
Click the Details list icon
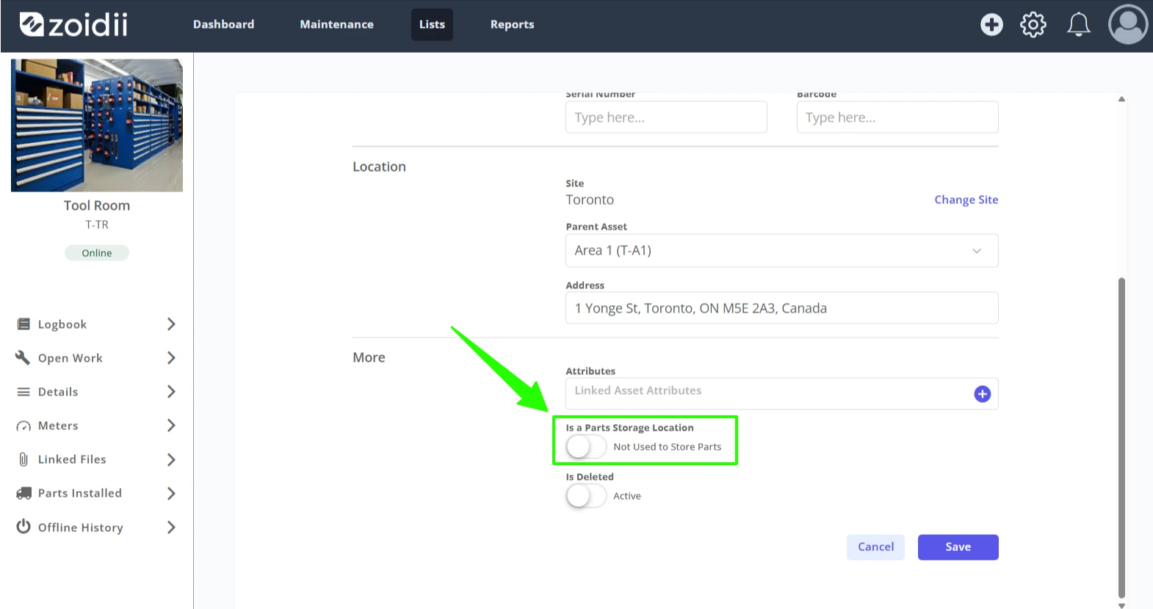[x=24, y=392]
